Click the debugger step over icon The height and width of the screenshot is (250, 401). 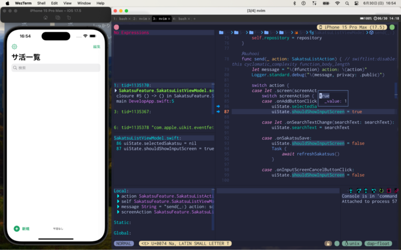click(x=358, y=190)
